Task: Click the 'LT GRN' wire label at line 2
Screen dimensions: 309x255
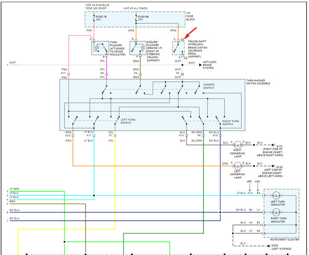Action: [x=14, y=189]
